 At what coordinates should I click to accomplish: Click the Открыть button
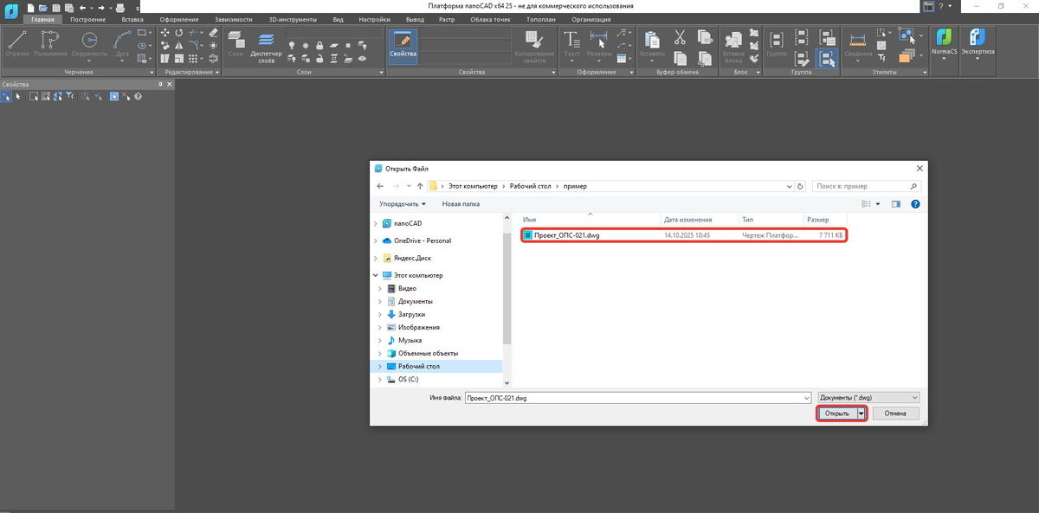(837, 414)
